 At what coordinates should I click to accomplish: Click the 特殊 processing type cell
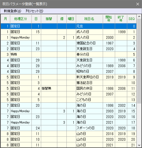pyautogui.click(x=21, y=54)
